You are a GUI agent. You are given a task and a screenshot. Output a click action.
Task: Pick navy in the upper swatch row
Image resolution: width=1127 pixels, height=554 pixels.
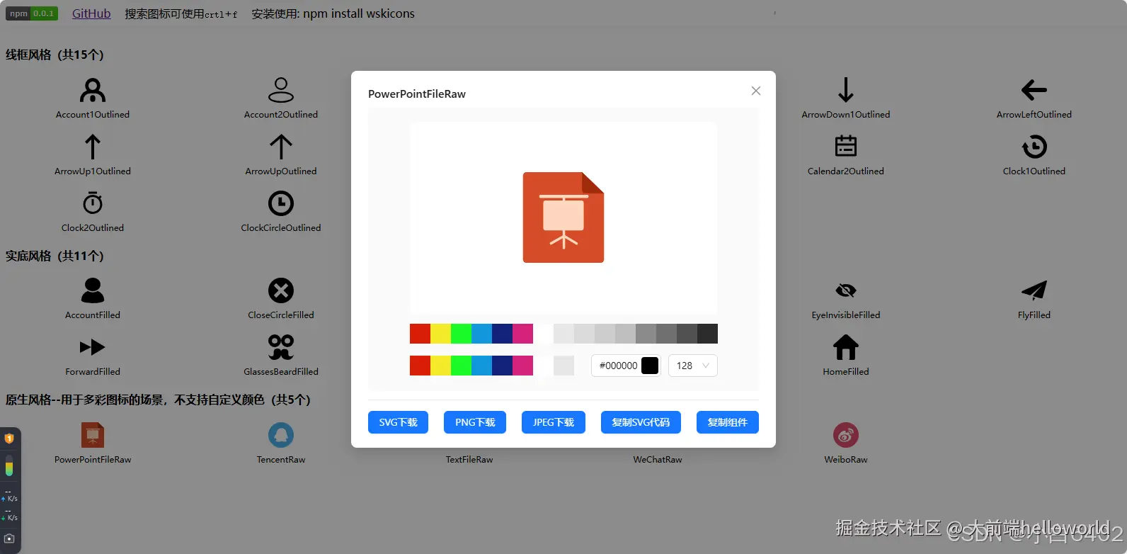click(x=502, y=334)
